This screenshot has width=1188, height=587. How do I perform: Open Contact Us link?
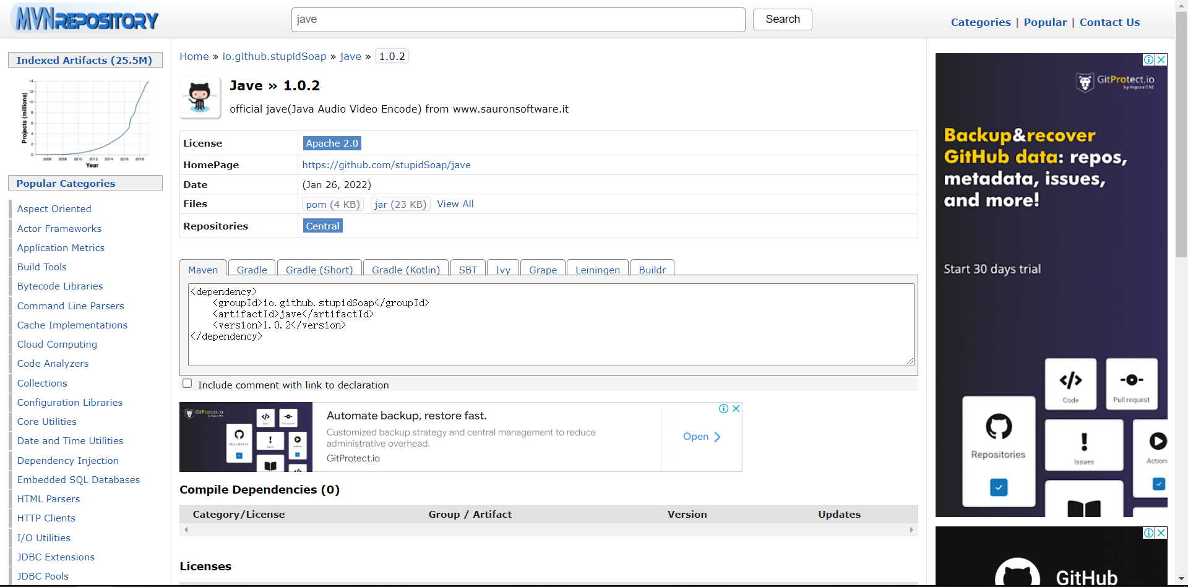click(1109, 22)
